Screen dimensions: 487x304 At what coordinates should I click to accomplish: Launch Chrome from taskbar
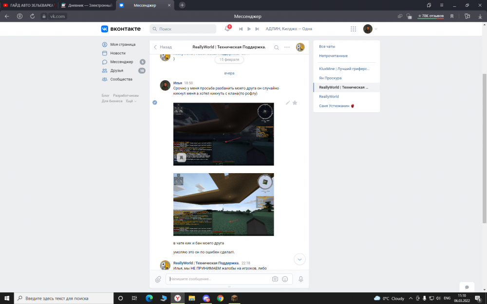220,298
